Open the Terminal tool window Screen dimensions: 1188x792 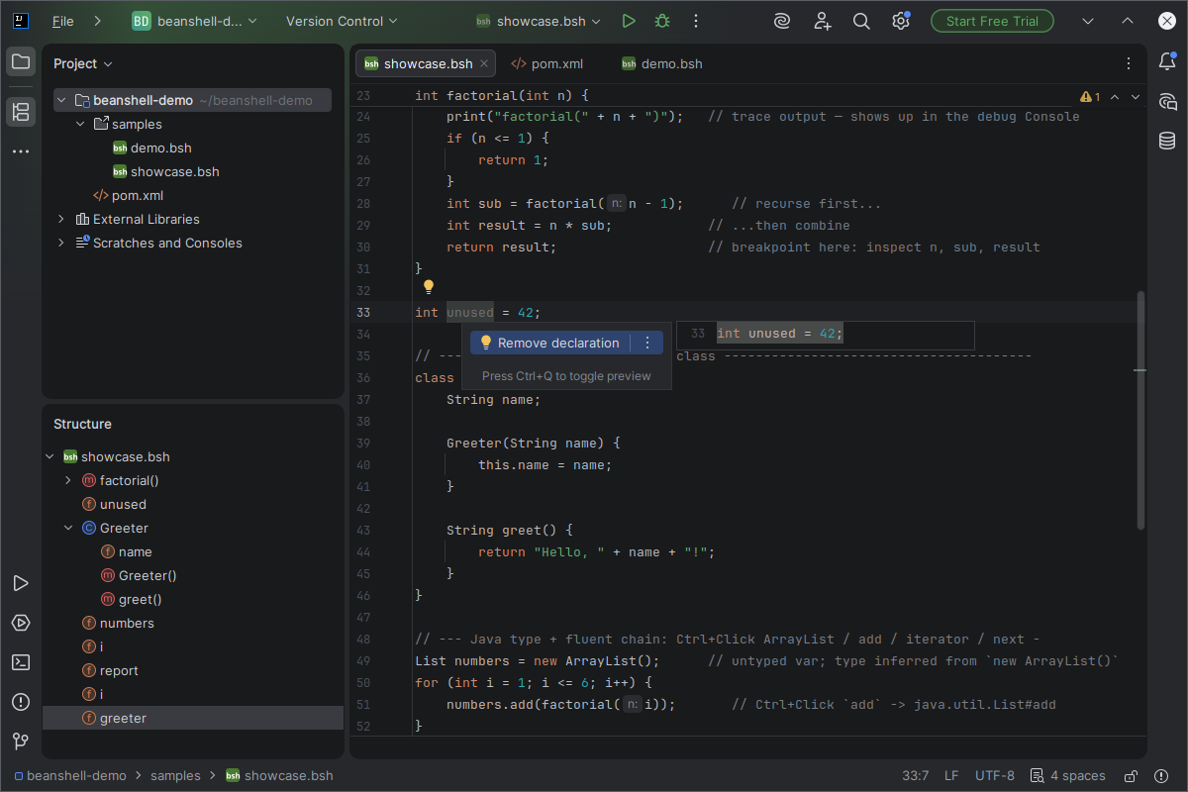20,662
